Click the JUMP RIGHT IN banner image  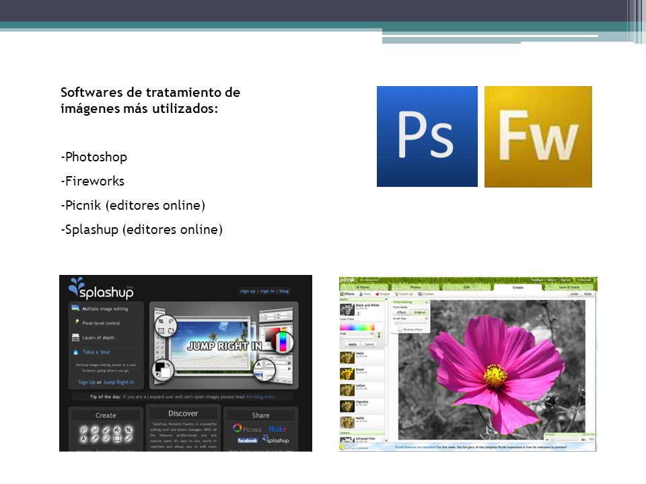(x=225, y=346)
